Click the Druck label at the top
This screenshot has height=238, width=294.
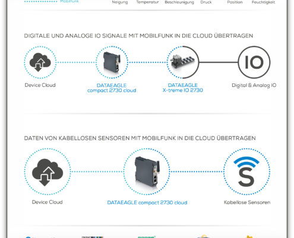(x=206, y=2)
